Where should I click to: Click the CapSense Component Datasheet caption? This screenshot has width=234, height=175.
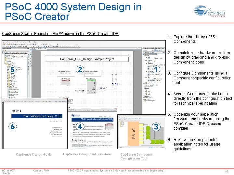(87, 154)
